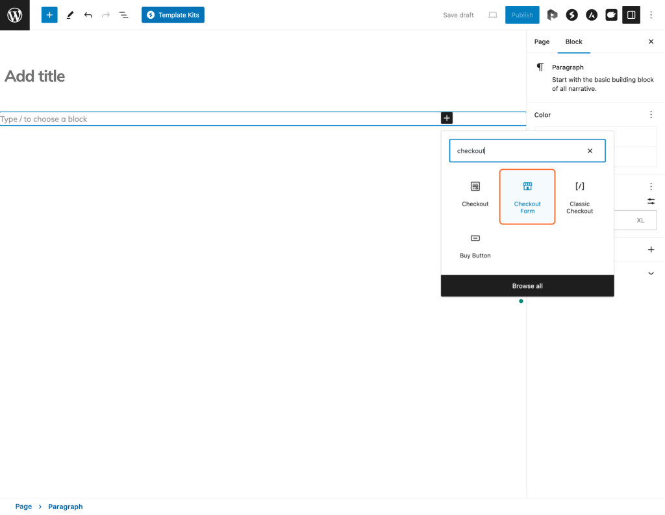
Task: Click Browse all in block inserter
Action: 527,286
